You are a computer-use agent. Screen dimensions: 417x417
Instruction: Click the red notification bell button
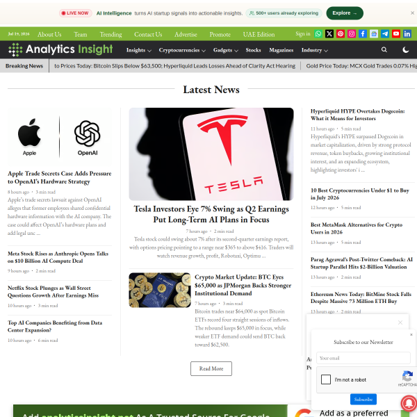(x=409, y=403)
